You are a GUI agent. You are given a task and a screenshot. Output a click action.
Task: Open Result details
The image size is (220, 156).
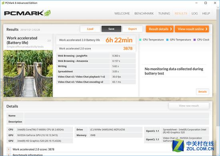pos(160,29)
